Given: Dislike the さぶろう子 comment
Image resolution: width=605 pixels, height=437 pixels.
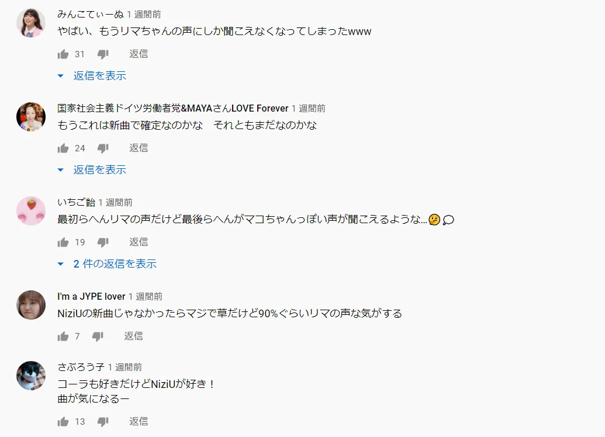Looking at the screenshot, I should click(103, 422).
